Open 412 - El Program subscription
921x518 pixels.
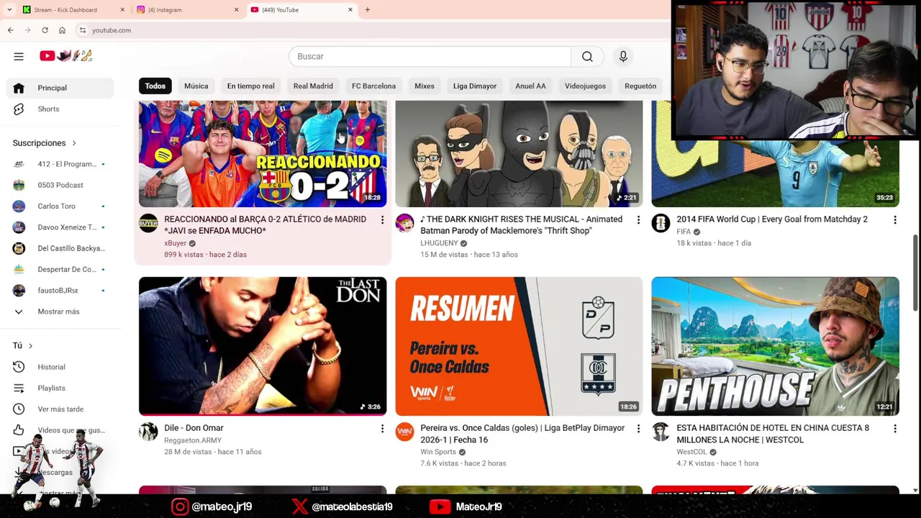point(60,164)
